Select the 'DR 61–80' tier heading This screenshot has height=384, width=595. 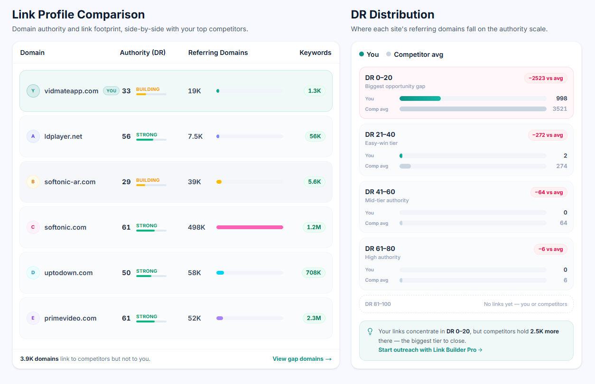pyautogui.click(x=380, y=249)
